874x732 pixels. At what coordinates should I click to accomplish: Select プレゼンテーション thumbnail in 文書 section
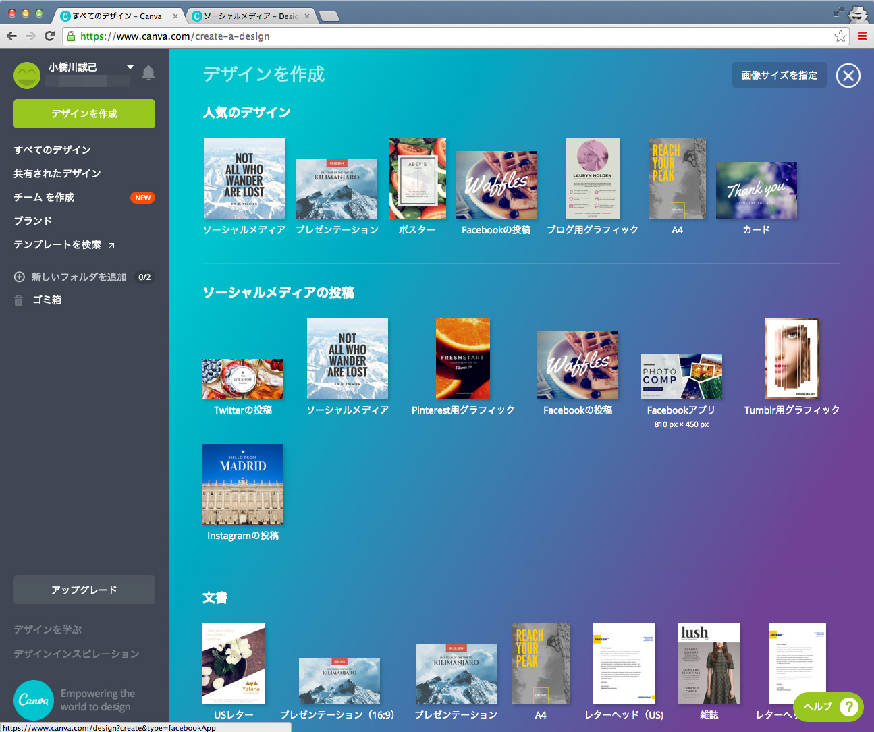456,674
